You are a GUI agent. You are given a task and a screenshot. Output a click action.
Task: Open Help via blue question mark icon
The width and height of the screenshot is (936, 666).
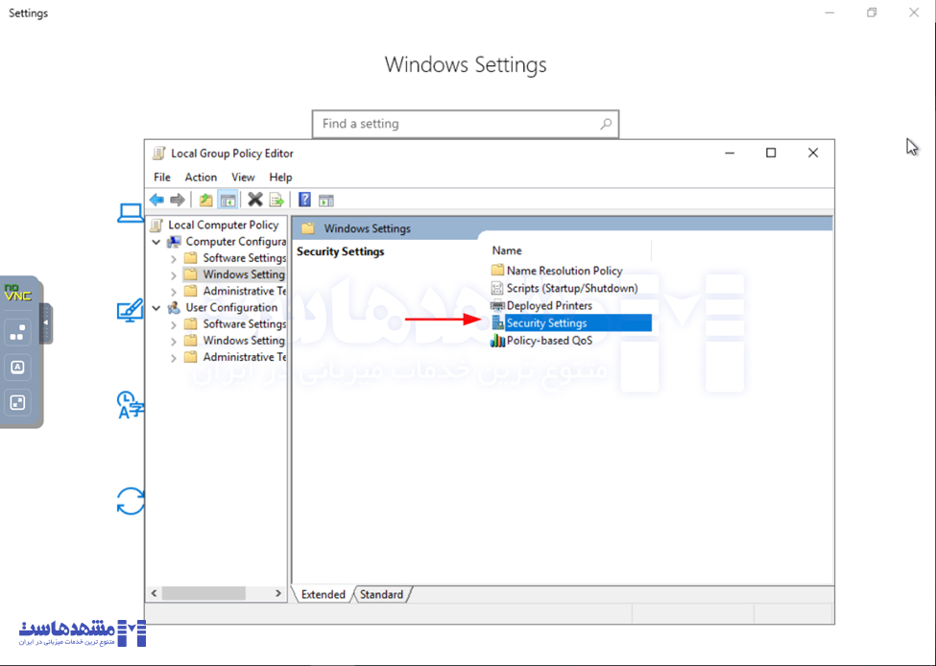[x=304, y=200]
